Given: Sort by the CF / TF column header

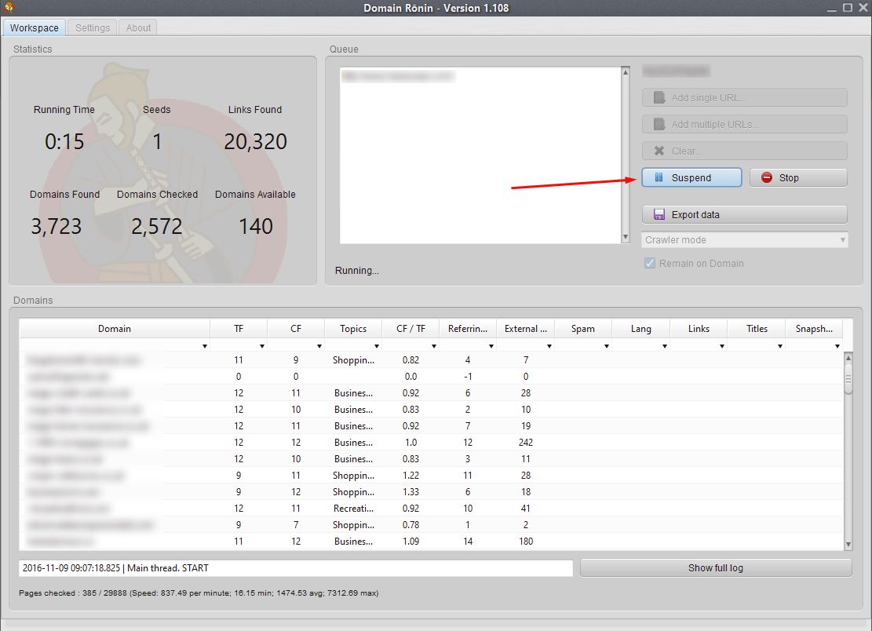Looking at the screenshot, I should (410, 329).
